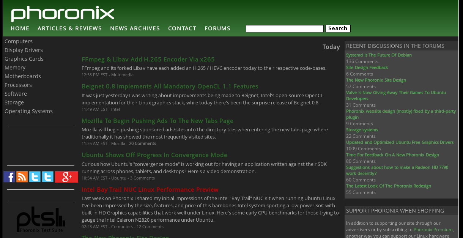Image resolution: width=463 pixels, height=238 pixels.
Task: Open the orange RSS feed icon
Action: pos(22,177)
